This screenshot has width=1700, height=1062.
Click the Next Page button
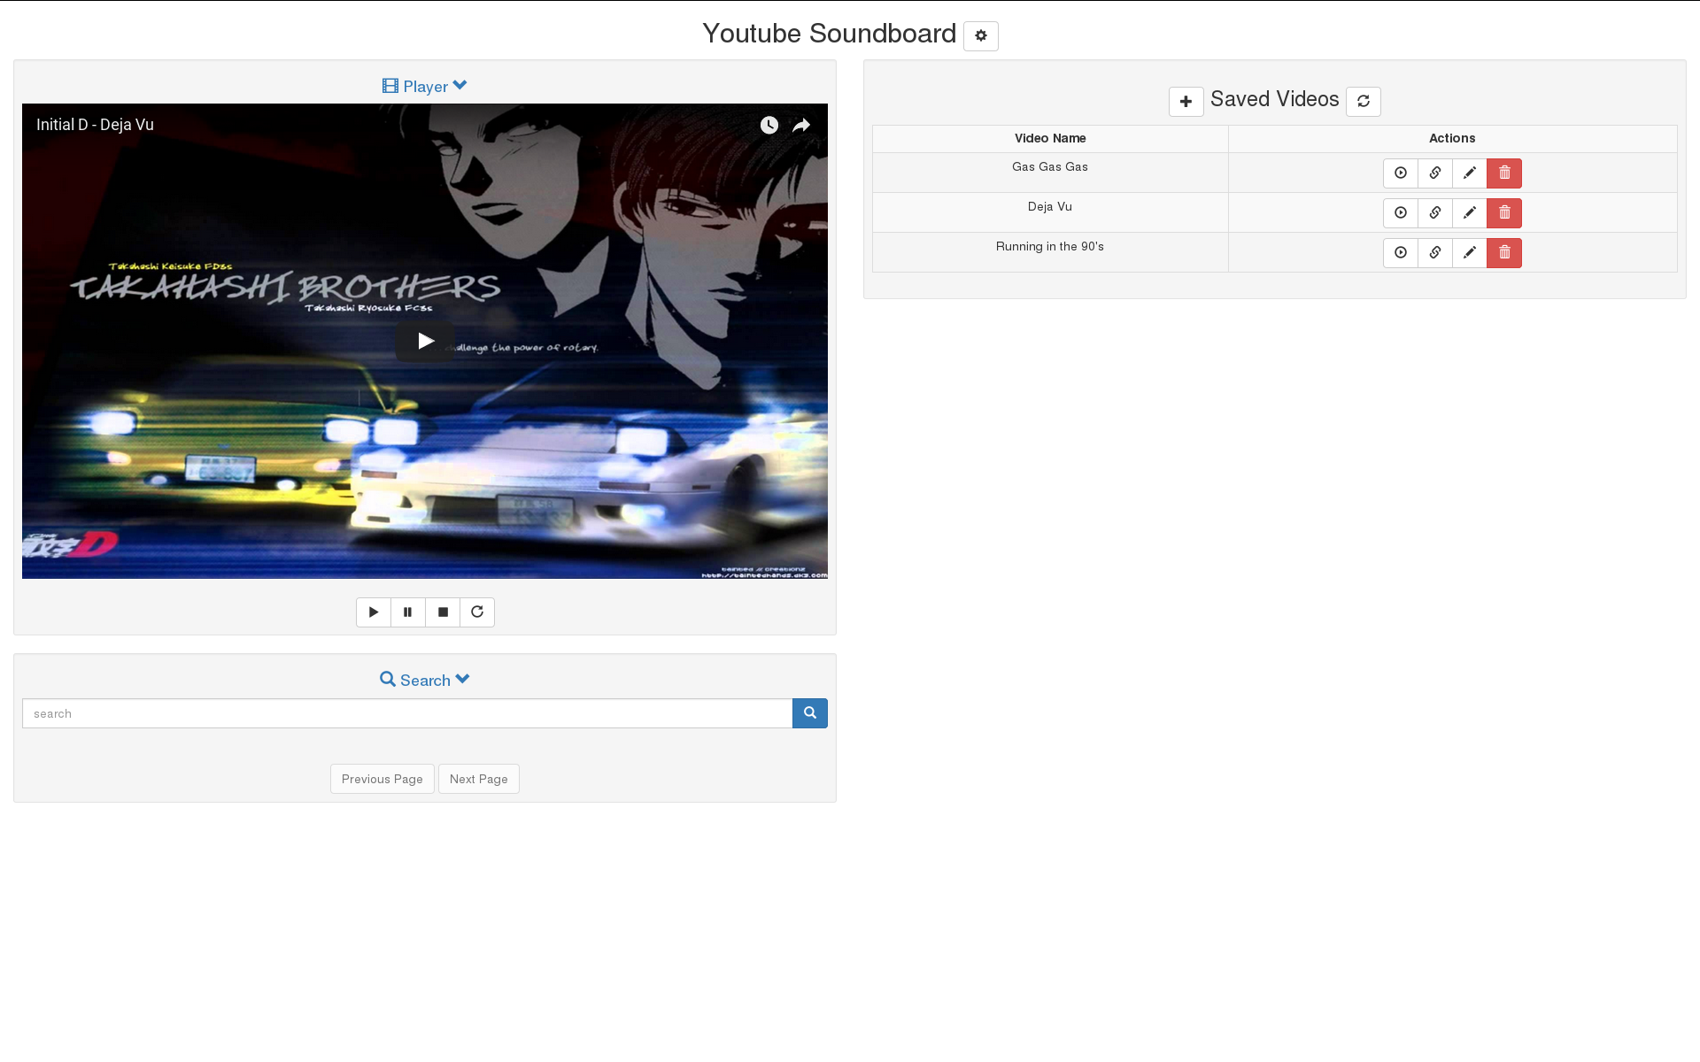[x=478, y=780]
